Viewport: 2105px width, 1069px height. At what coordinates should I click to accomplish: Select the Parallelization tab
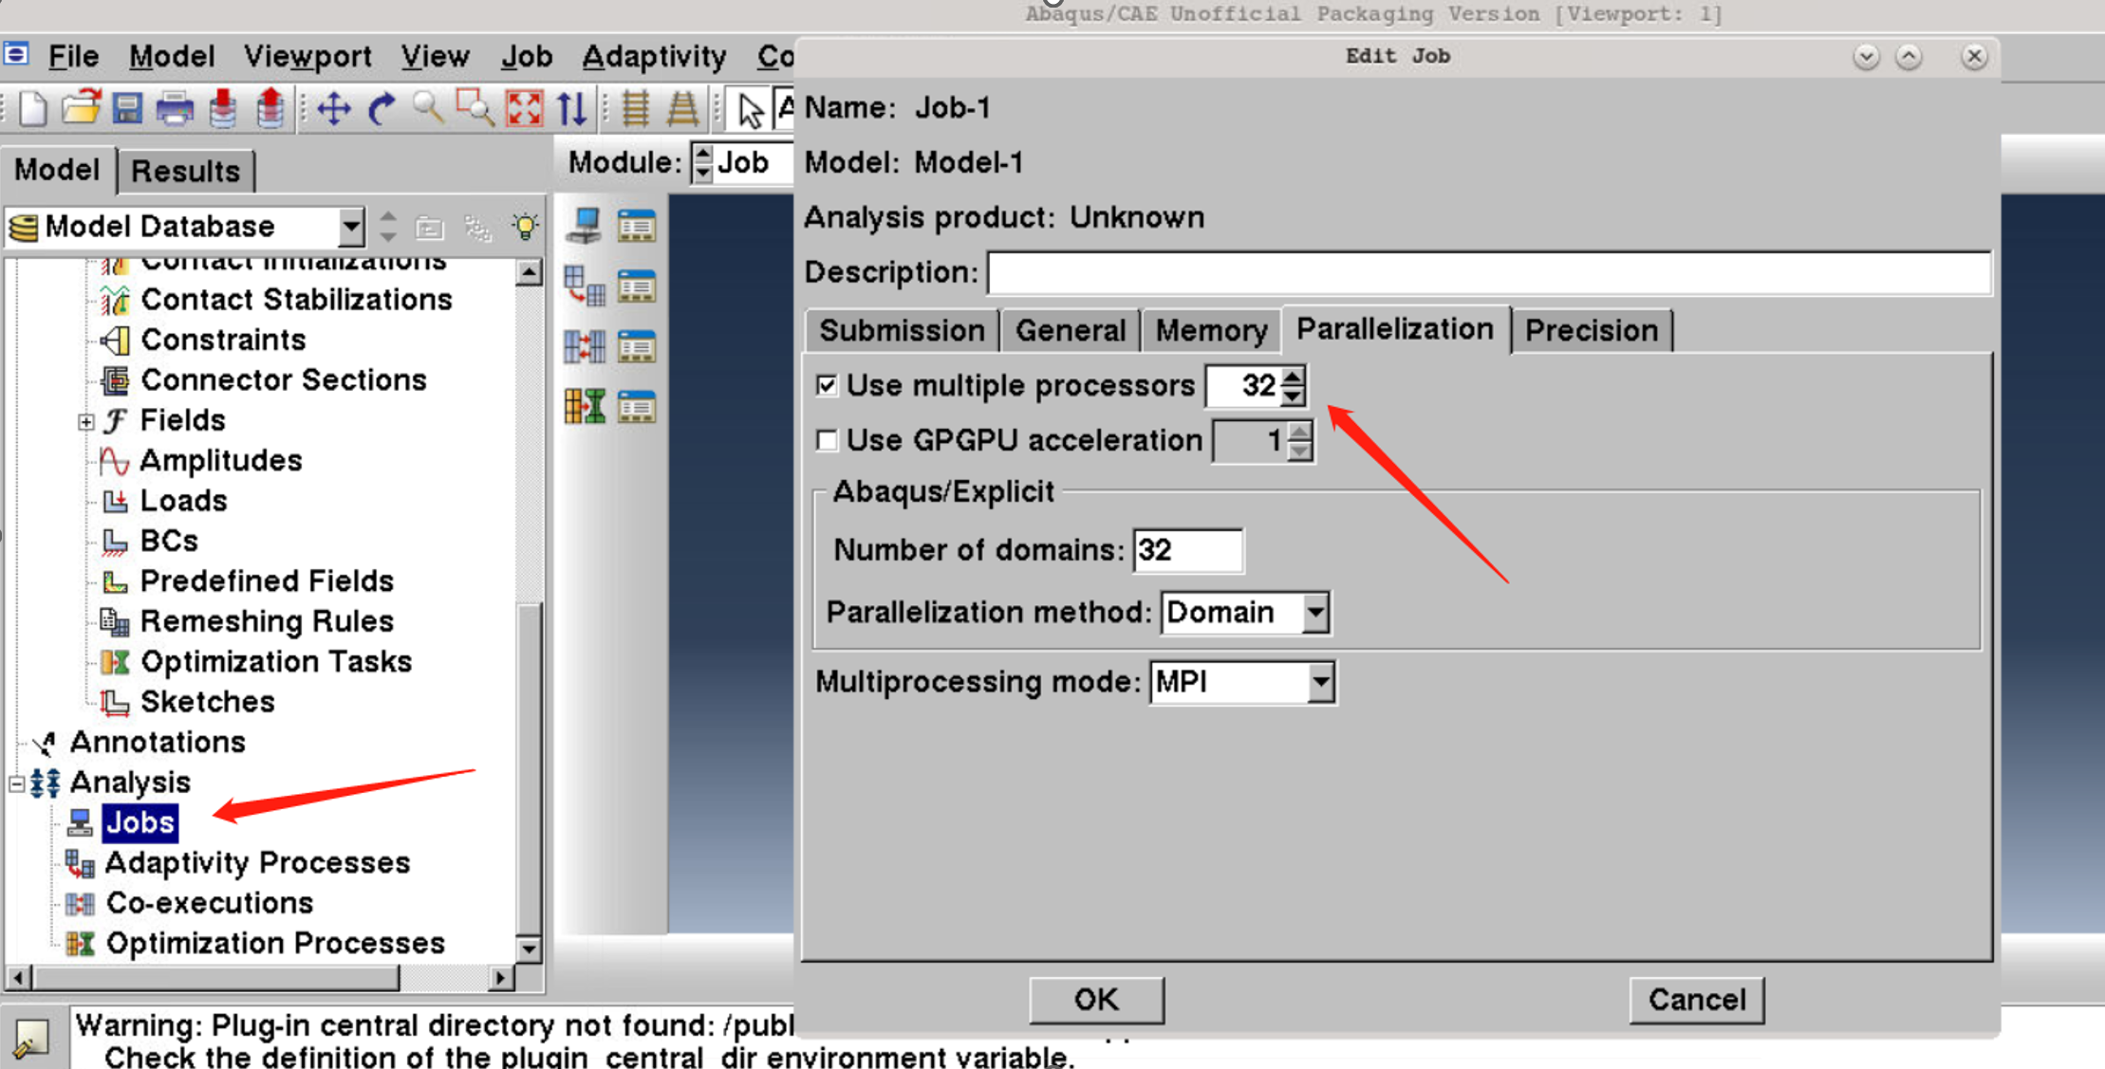[x=1395, y=329]
